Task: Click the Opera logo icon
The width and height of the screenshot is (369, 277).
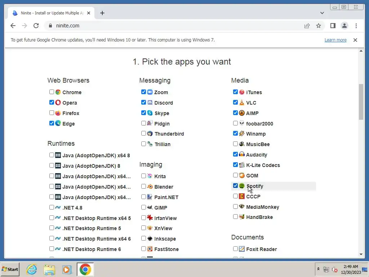Action: coord(58,102)
